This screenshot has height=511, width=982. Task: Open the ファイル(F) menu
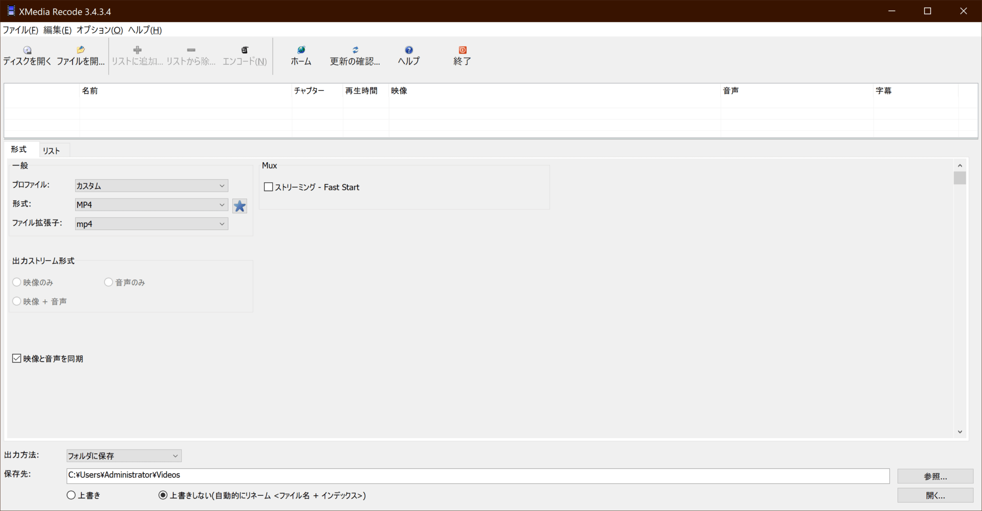tap(21, 30)
